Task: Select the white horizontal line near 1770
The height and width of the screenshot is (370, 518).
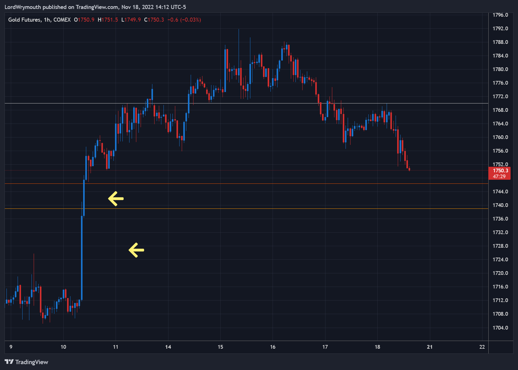Action: coord(247,103)
